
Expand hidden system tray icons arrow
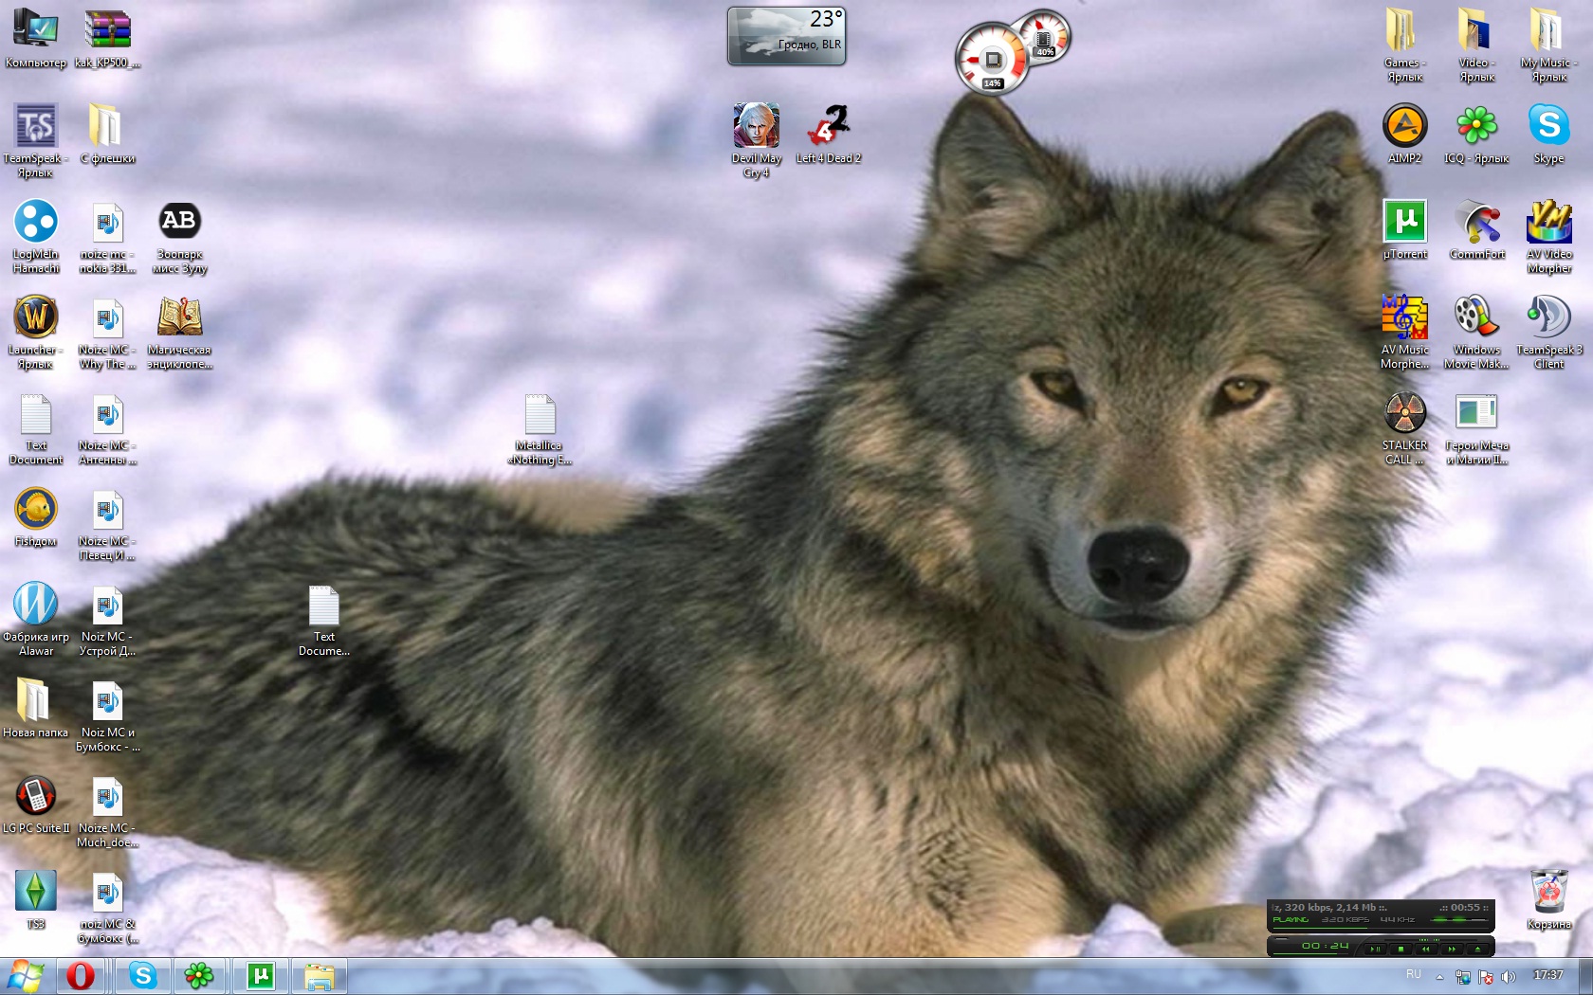click(1439, 976)
